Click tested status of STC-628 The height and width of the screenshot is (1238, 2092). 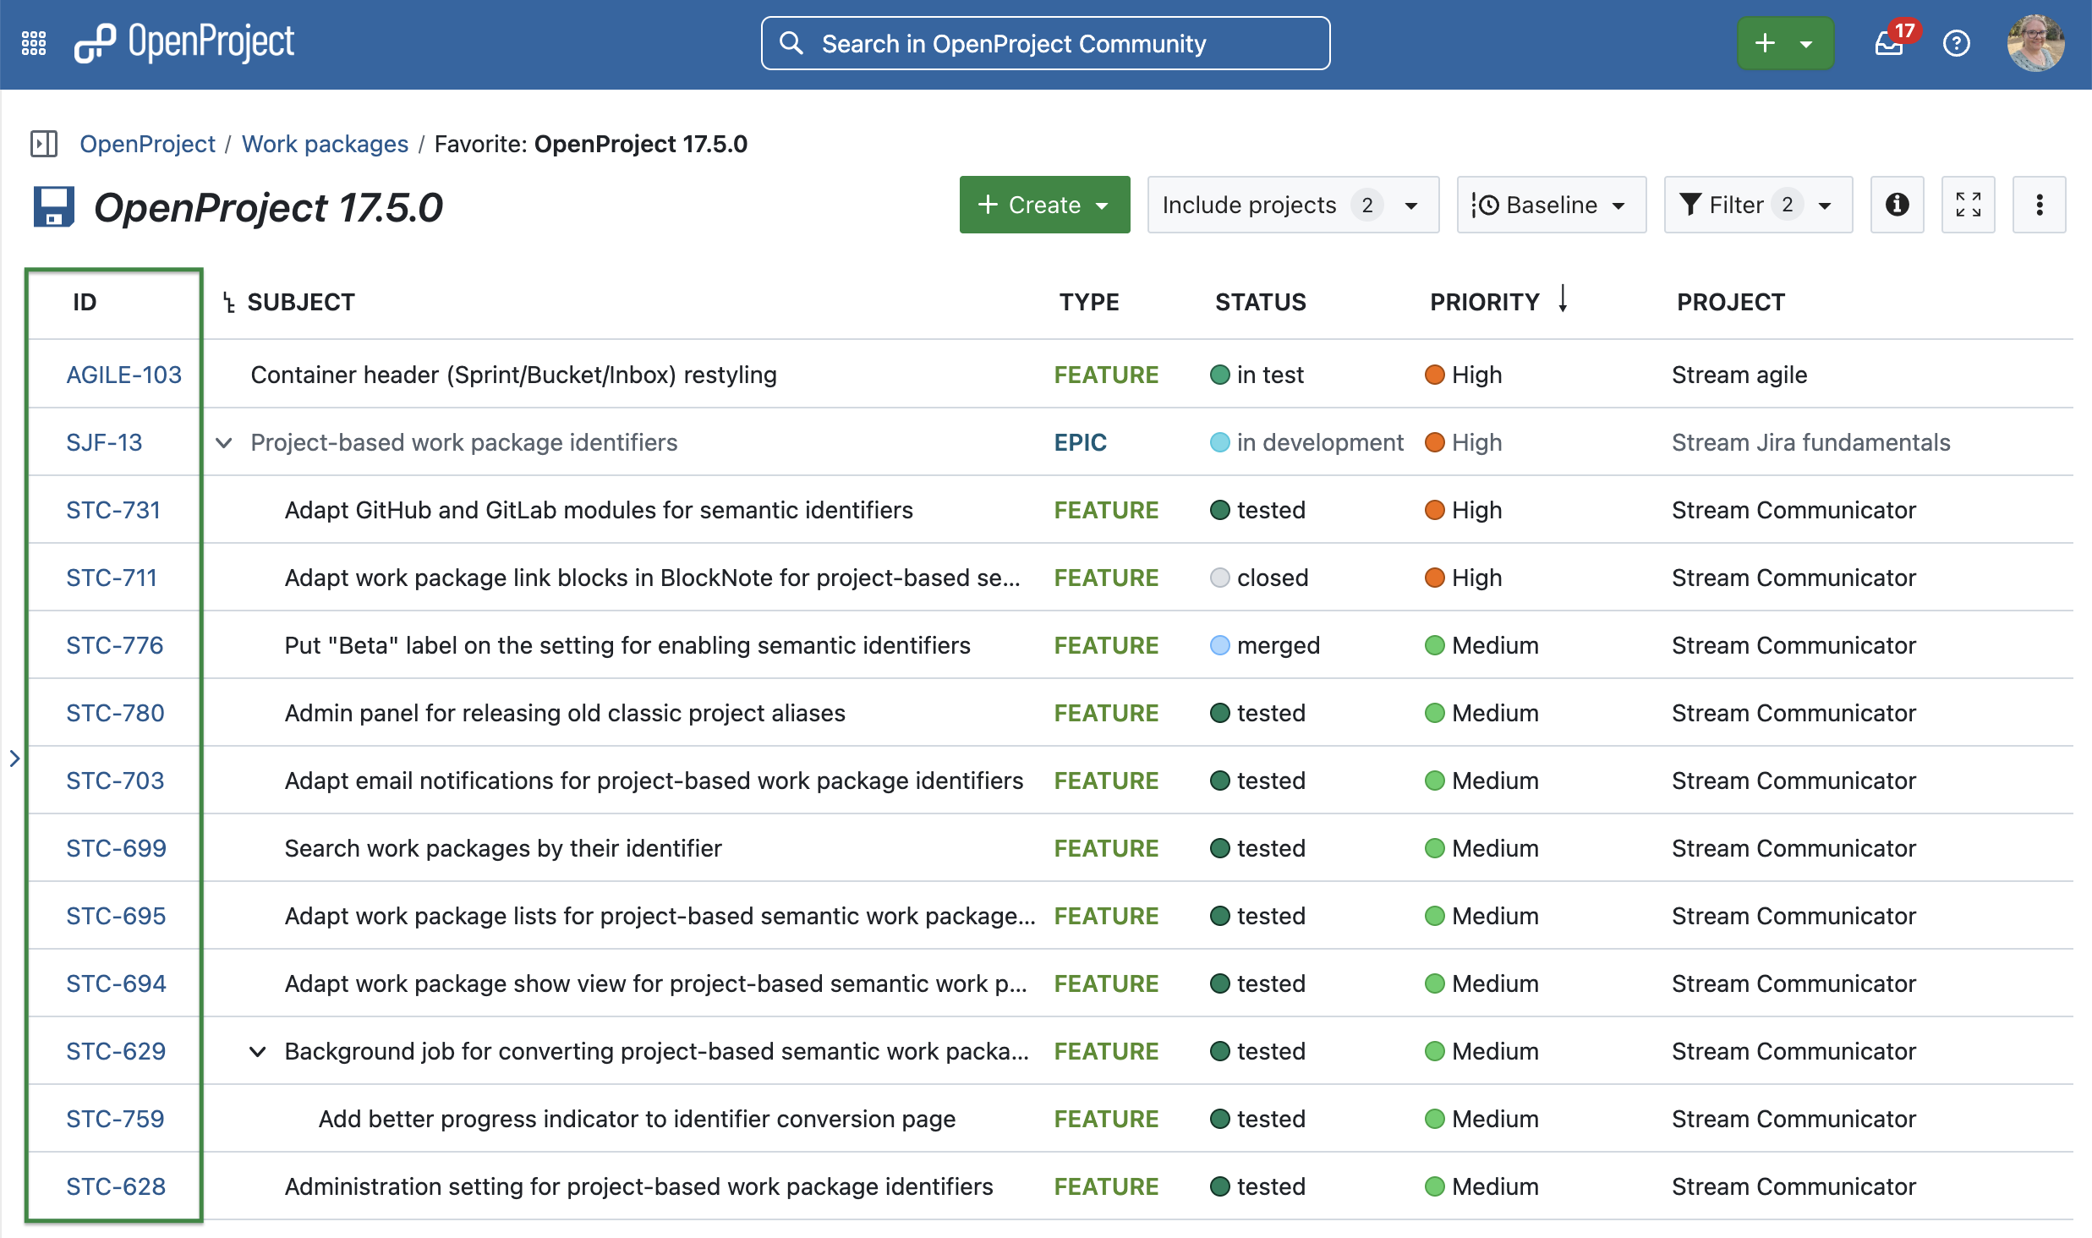tap(1258, 1186)
